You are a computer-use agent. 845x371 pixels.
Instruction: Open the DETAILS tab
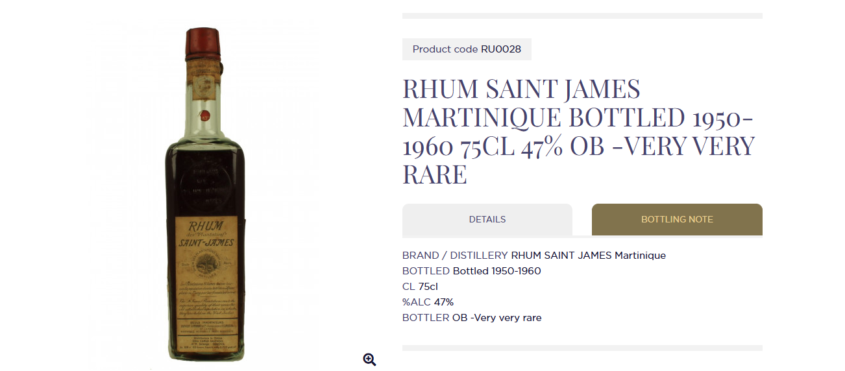[487, 219]
